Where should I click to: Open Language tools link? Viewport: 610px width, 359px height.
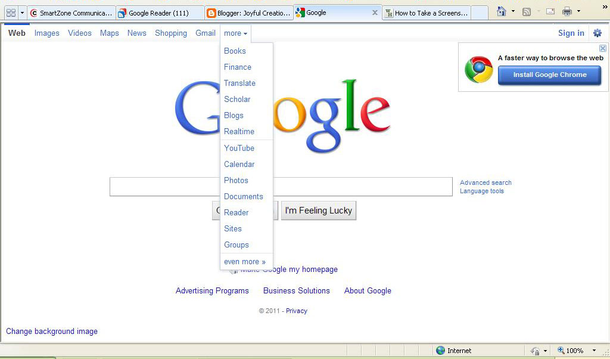(x=481, y=191)
